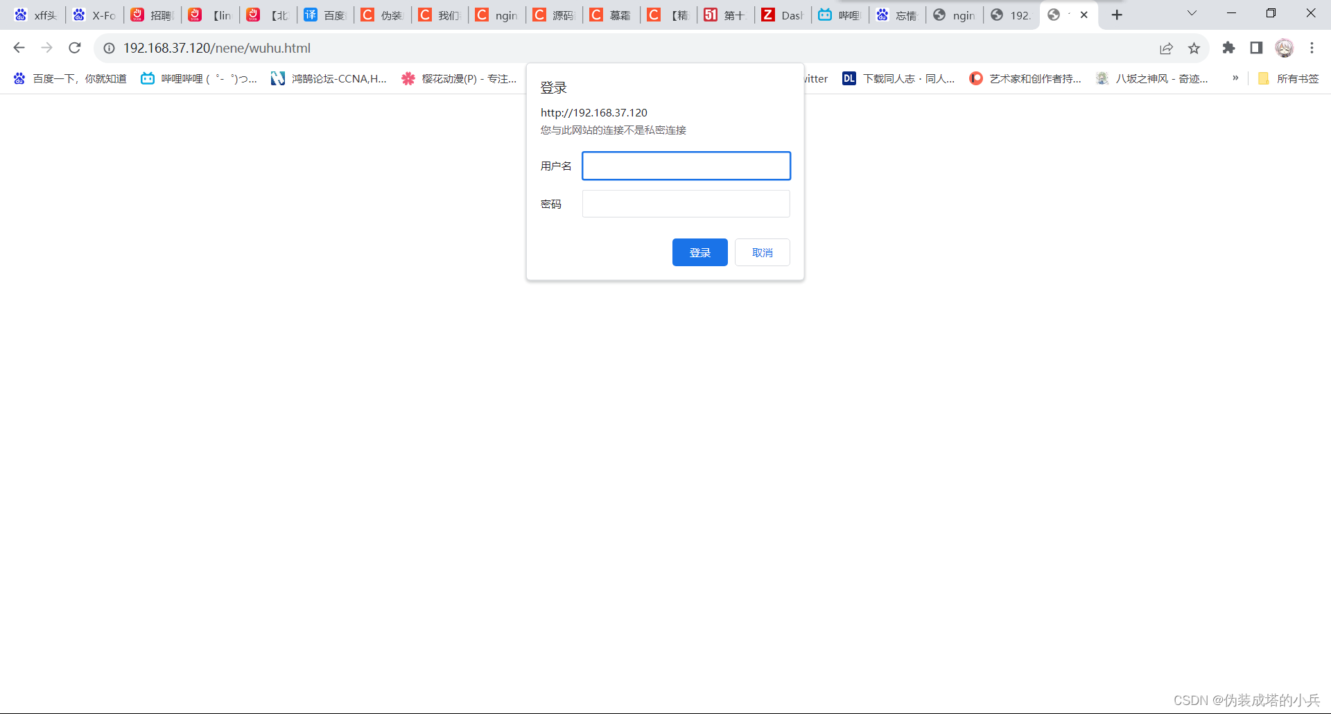1331x714 pixels.
Task: Open the 八坂之神风 bookmark
Action: point(1152,78)
